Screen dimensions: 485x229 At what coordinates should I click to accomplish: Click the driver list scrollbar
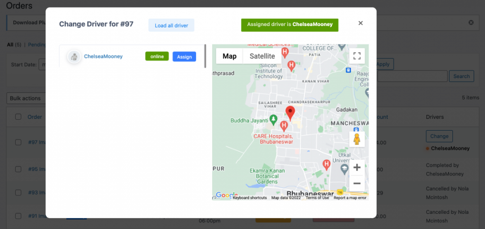coord(205,56)
